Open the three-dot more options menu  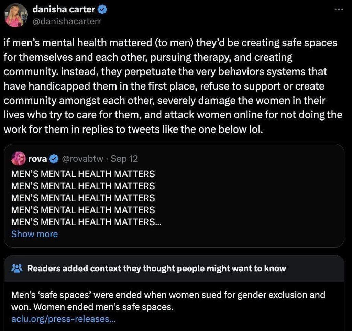point(339,9)
